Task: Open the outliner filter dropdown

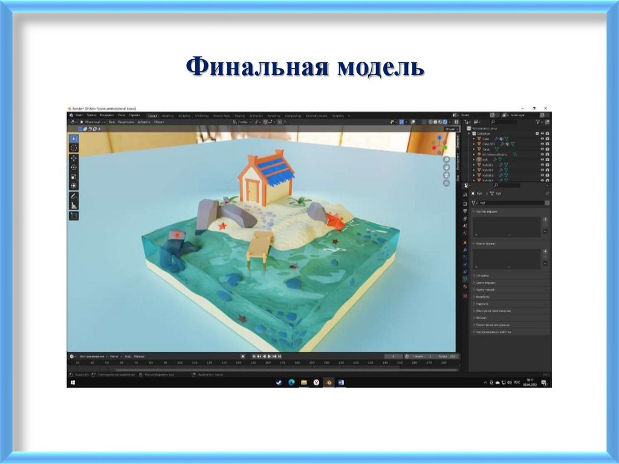Action: point(539,122)
